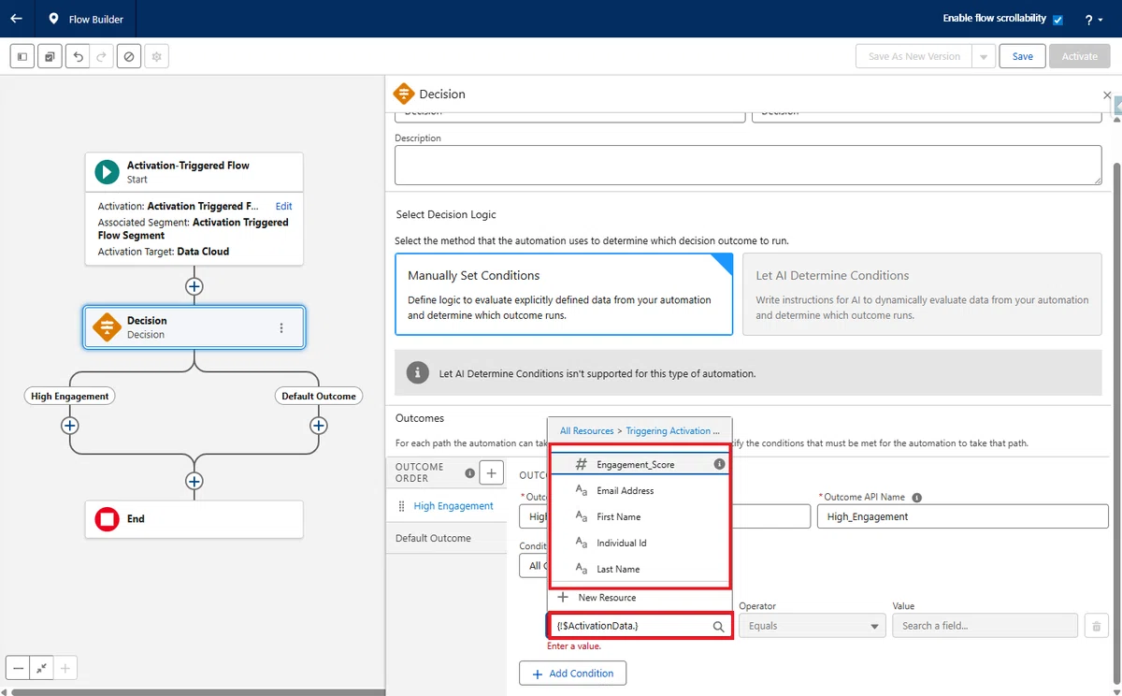This screenshot has height=696, width=1122.
Task: Add element below Activation-Triggered Flow start
Action: coord(194,286)
